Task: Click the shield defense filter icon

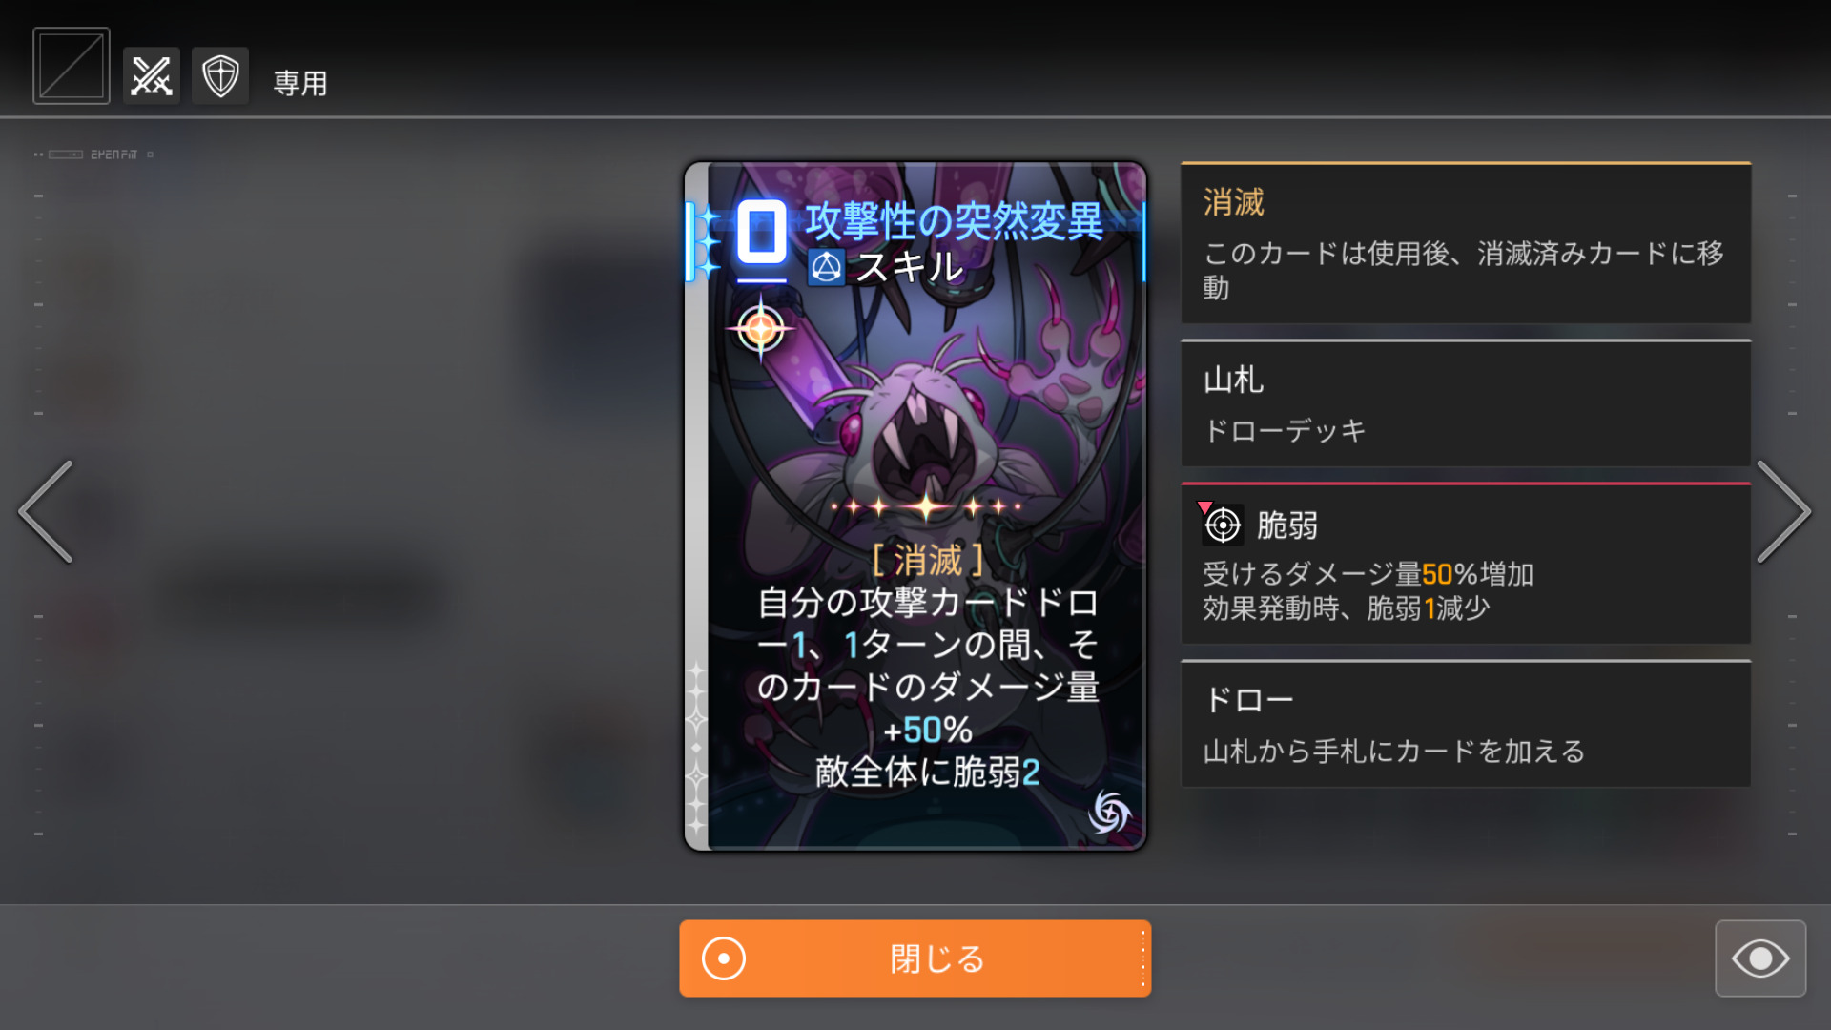Action: [220, 76]
